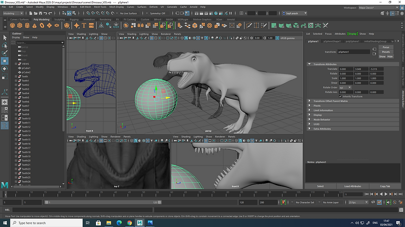Open the Mesh Tools menu
Image resolution: width=405 pixels, height=227 pixels.
coord(100,7)
